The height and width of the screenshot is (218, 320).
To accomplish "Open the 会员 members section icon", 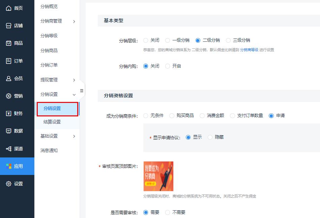I will coord(9,78).
